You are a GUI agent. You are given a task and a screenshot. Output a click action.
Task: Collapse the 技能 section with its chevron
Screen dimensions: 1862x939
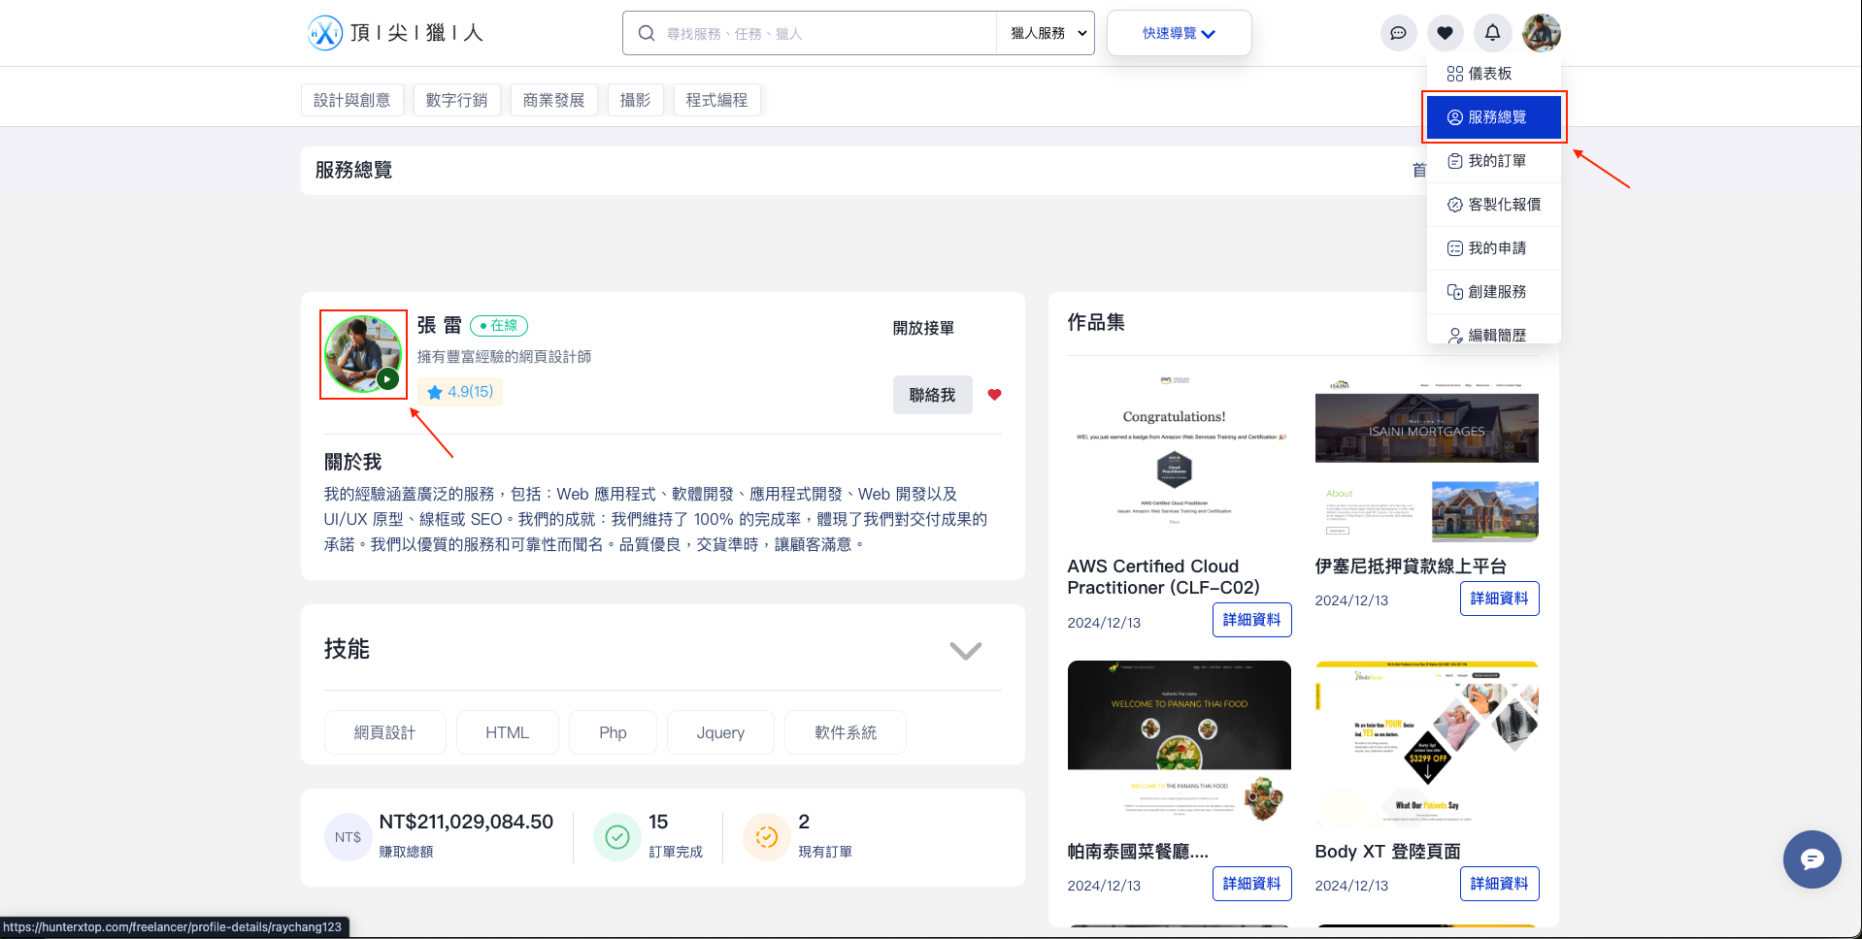(965, 650)
